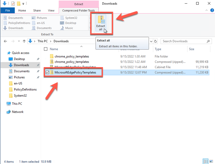215x164 pixels.
Task: Click Properties icon in Quick Access Toolbar
Action: (13, 4)
